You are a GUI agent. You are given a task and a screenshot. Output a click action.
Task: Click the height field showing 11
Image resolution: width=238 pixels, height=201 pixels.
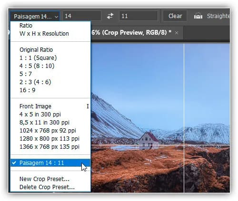click(139, 16)
